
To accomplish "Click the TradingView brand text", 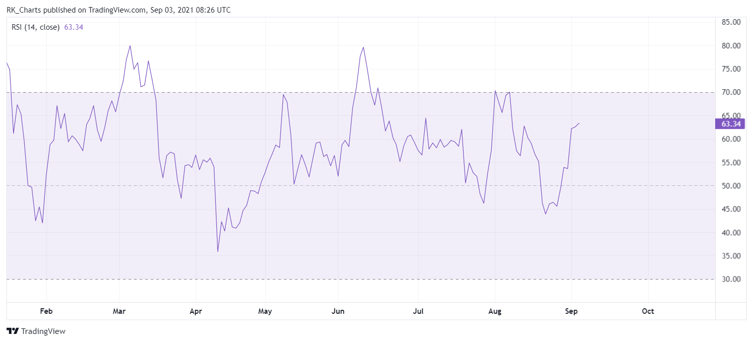I will point(43,331).
